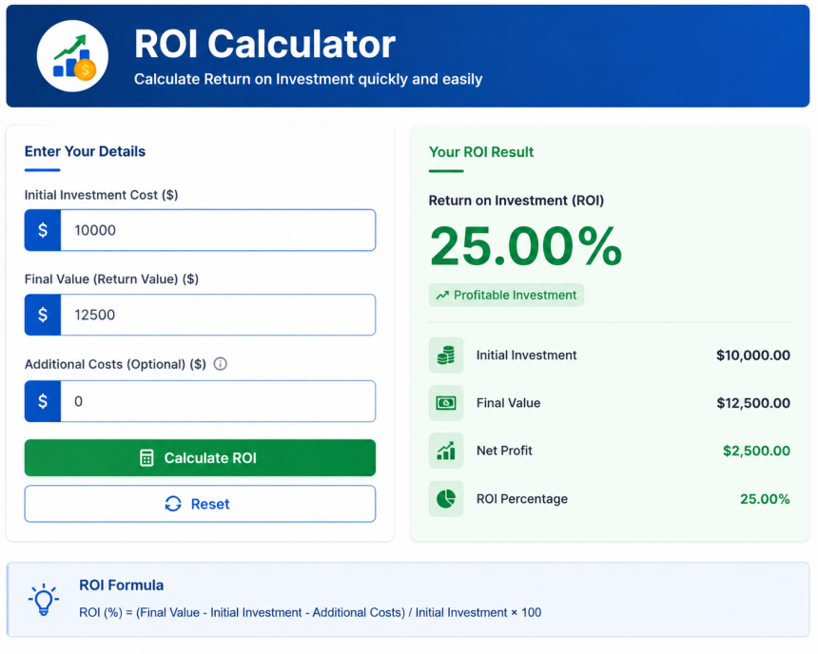
Task: Click the info icon beside Additional Costs
Action: [x=221, y=364]
